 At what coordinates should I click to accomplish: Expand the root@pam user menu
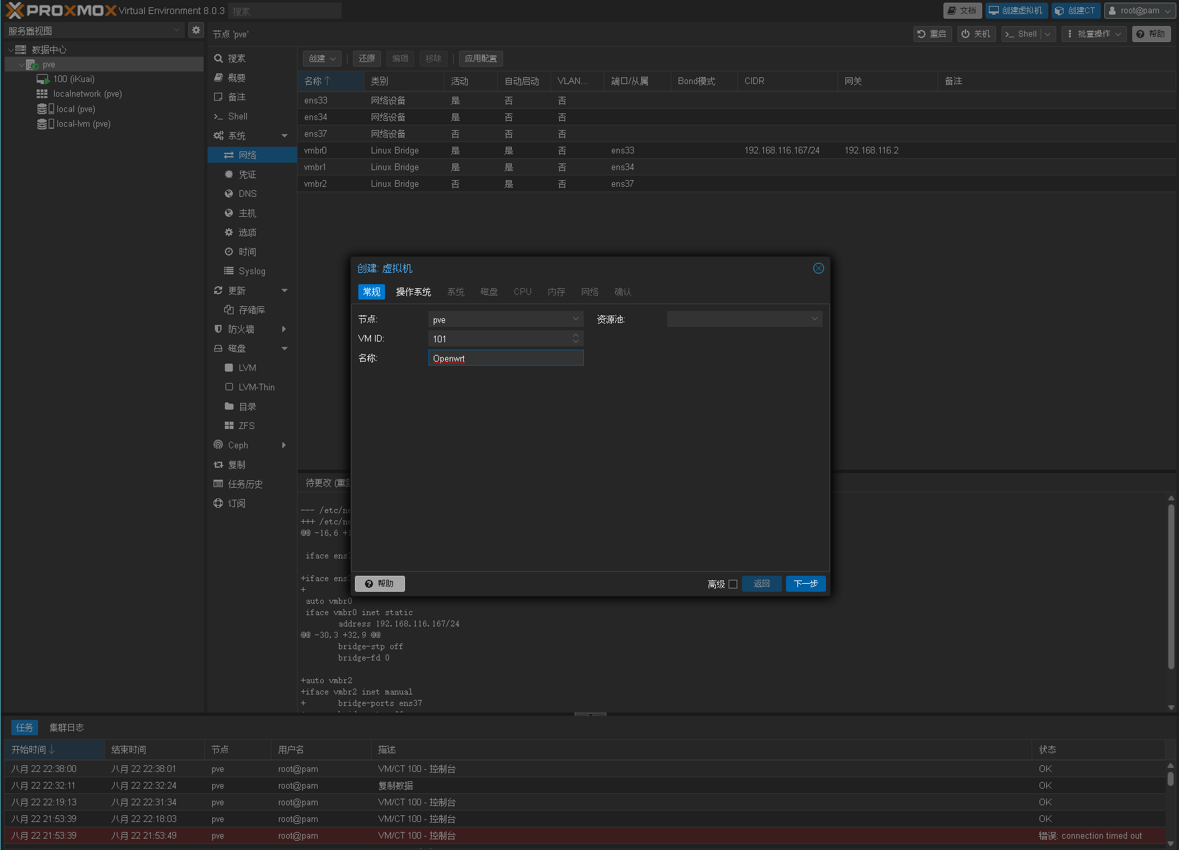(1140, 11)
